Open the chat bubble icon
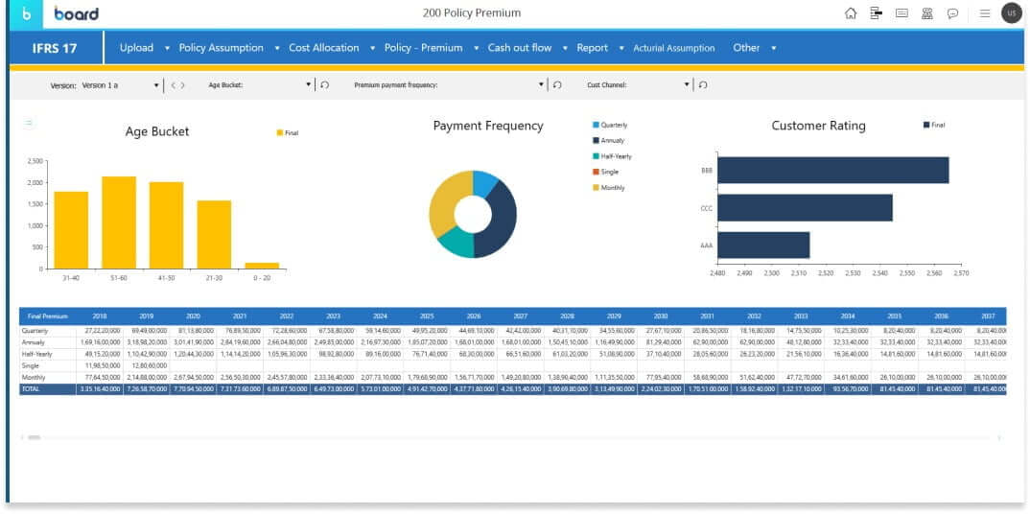1030x514 pixels. click(953, 13)
